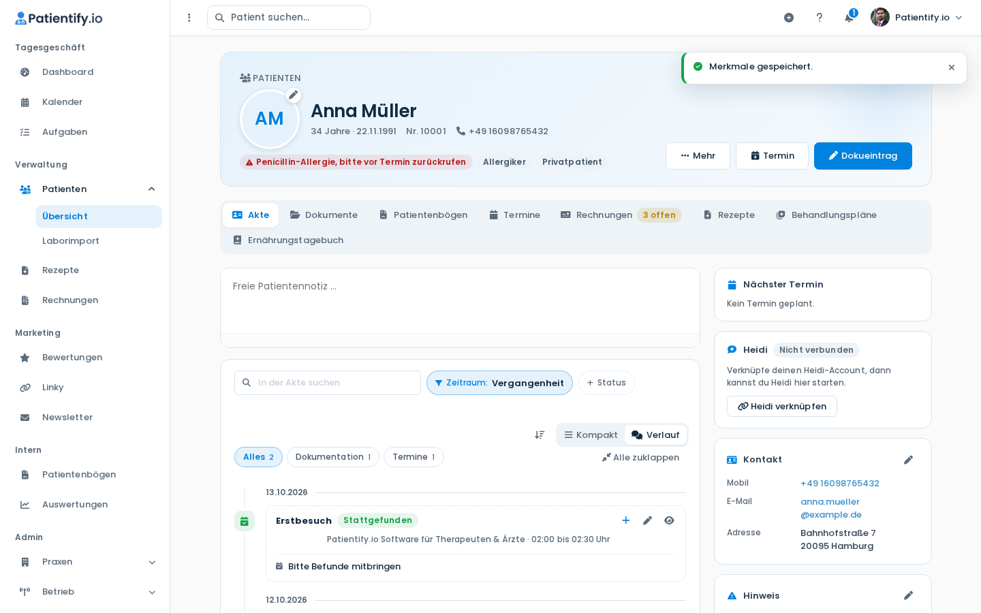Edit the Erstbesuch appointment with pencil icon

647,520
